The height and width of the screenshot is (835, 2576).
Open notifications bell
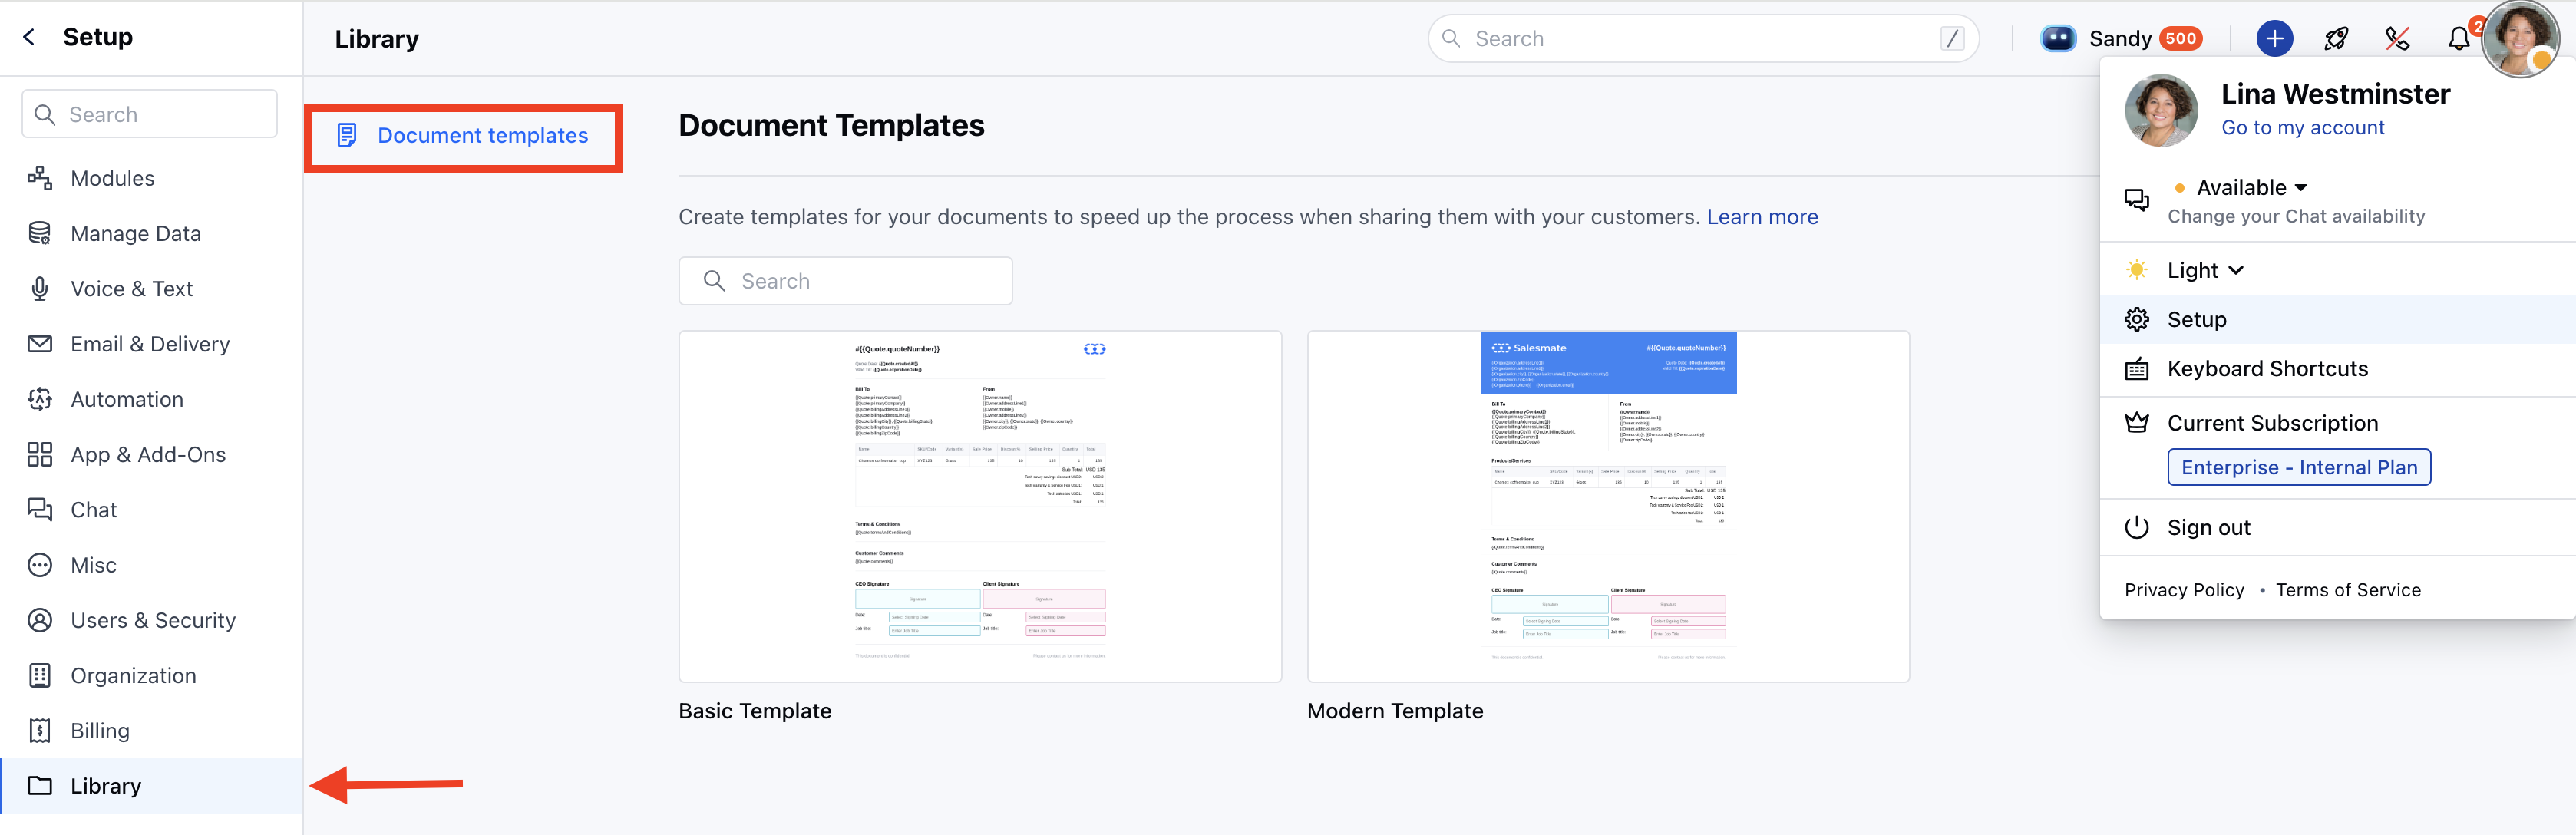click(x=2458, y=39)
